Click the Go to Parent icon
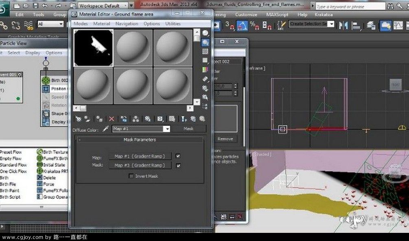This screenshot has height=241, width=409. point(193,119)
